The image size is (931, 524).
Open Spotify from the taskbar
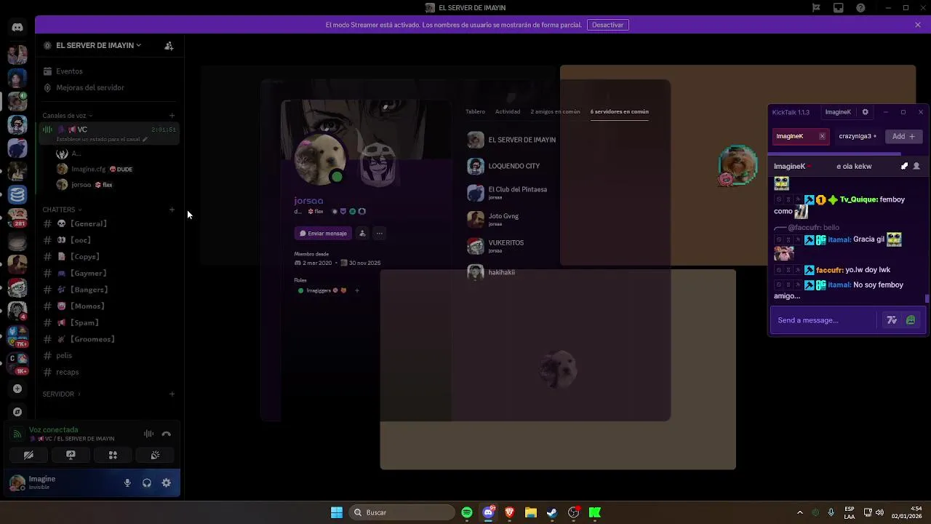(x=467, y=512)
